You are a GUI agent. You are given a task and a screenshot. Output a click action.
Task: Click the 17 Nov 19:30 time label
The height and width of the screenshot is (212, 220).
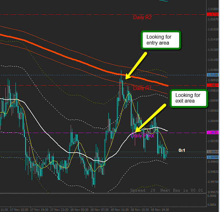tap(39, 210)
